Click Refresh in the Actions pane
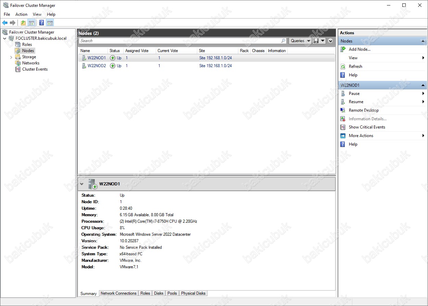 pyautogui.click(x=355, y=66)
